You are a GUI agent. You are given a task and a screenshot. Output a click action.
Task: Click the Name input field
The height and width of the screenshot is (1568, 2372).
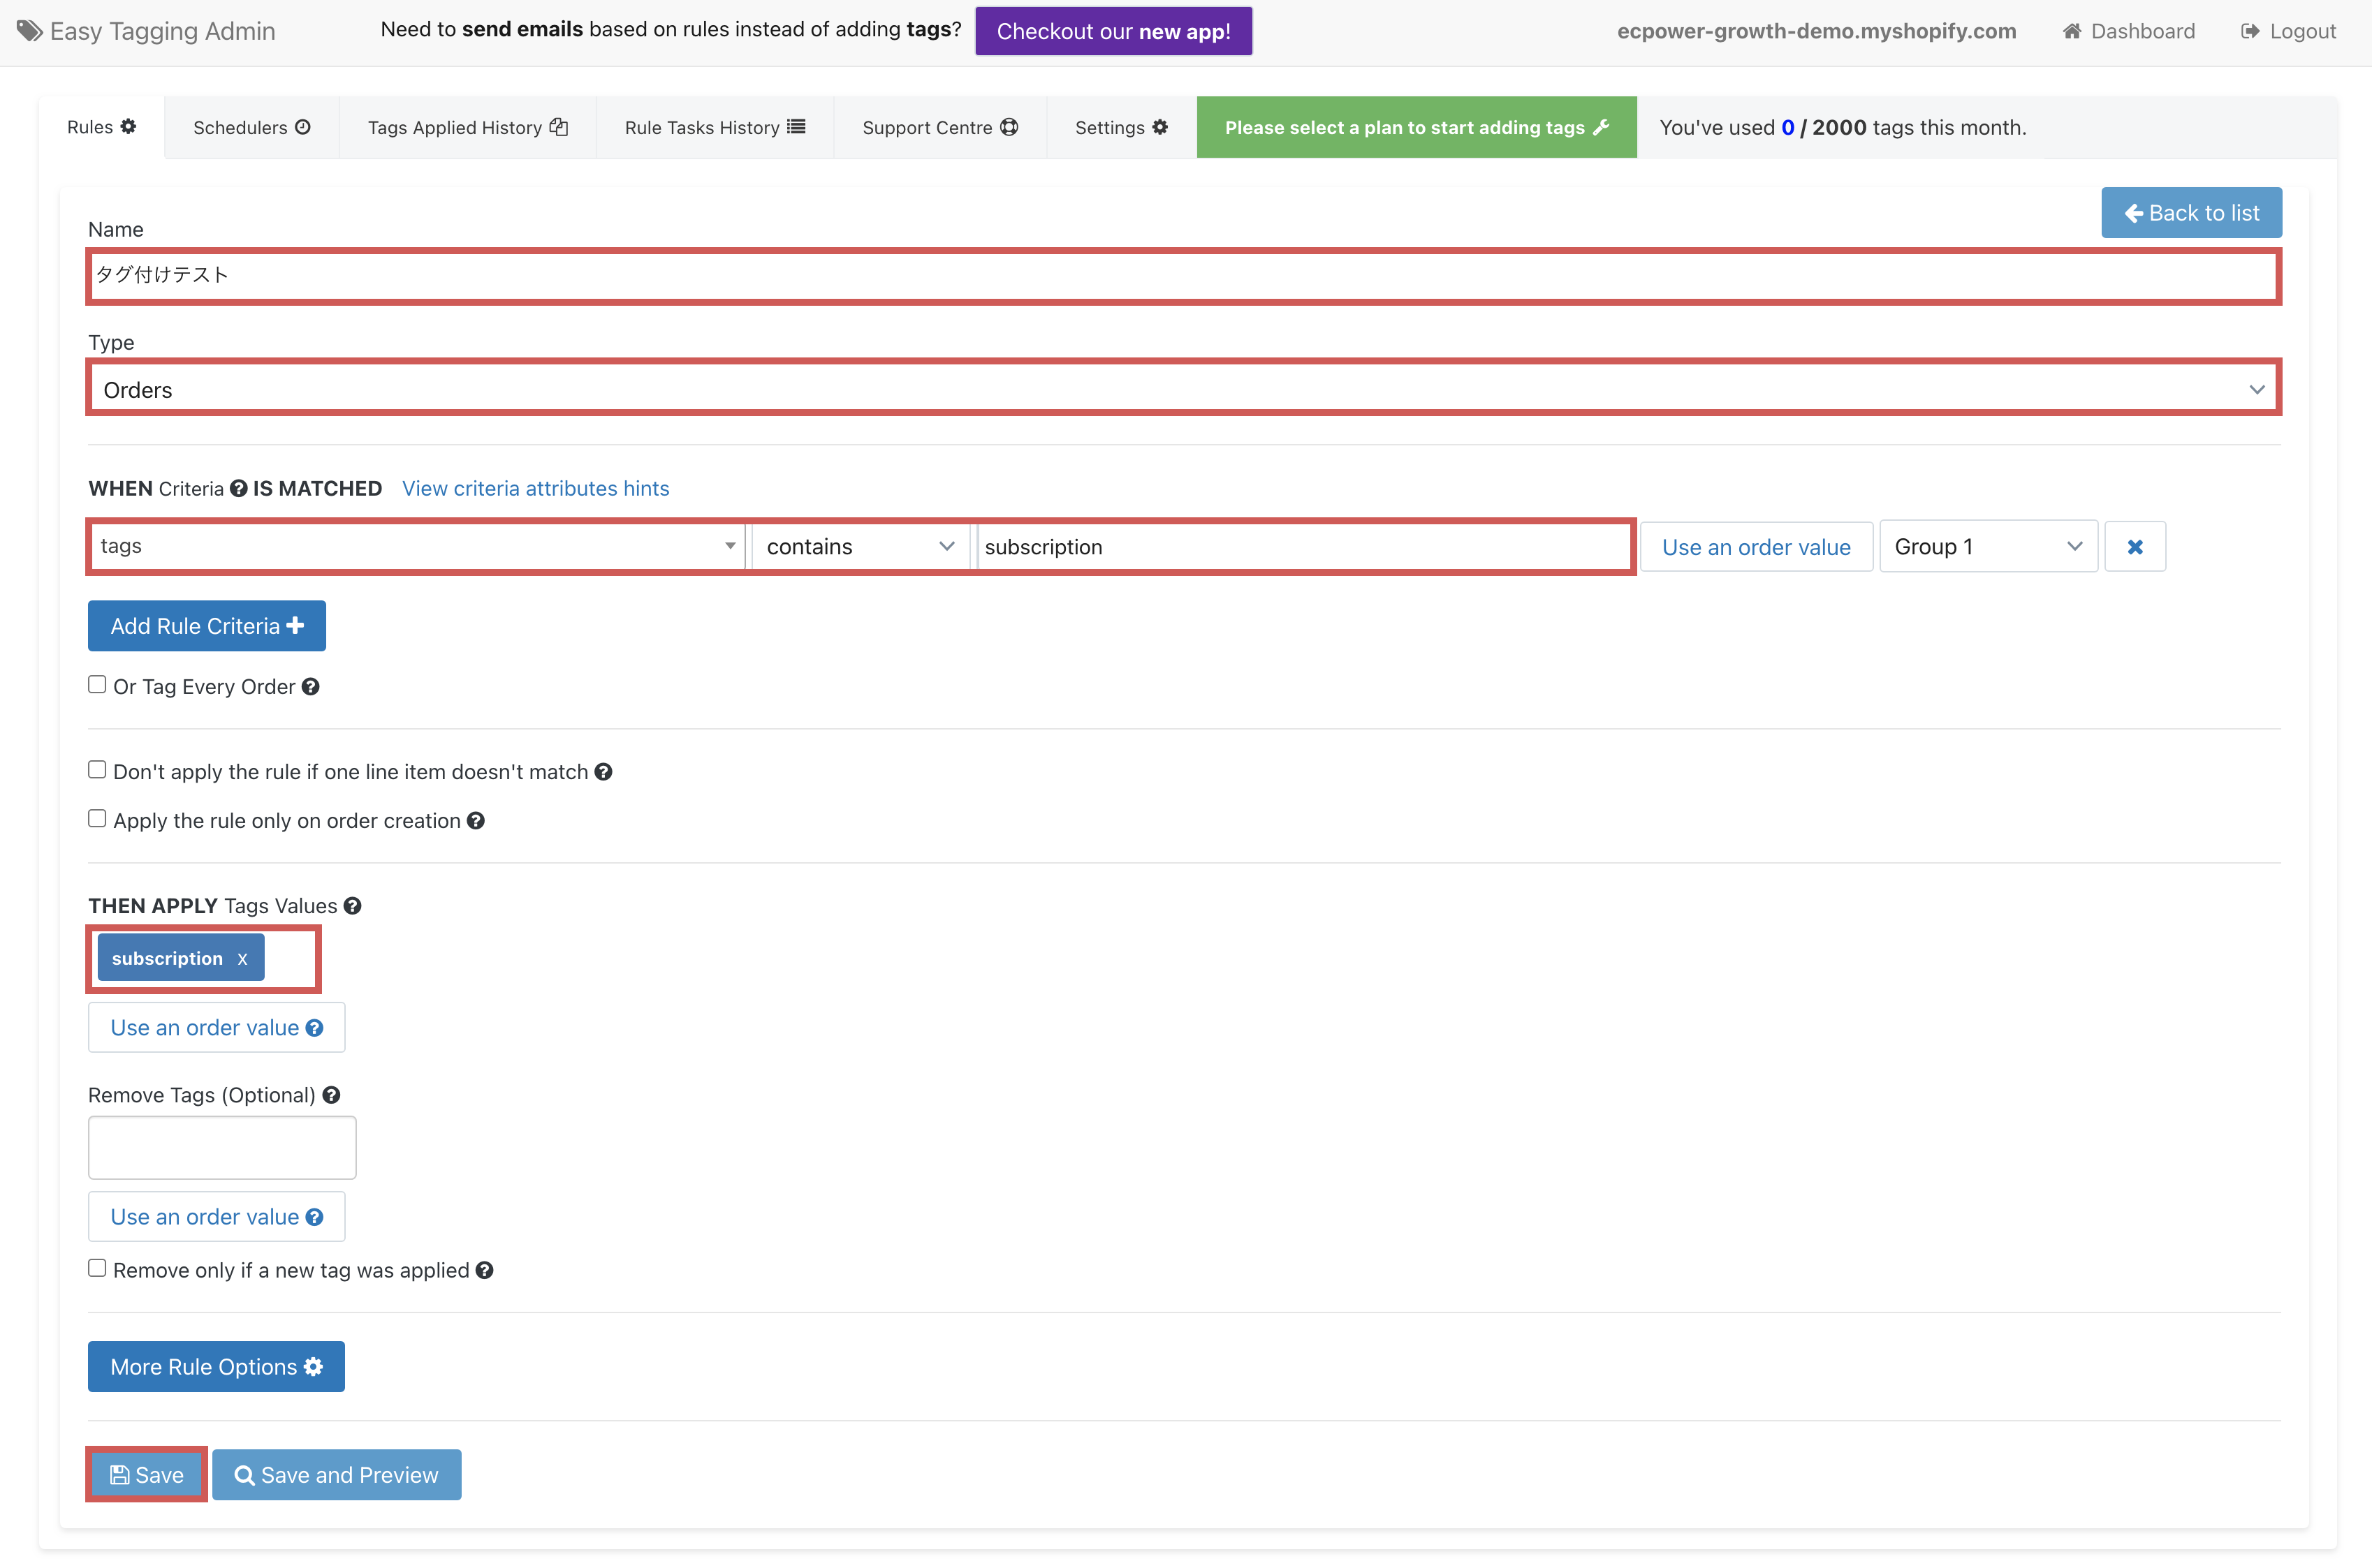pos(1185,275)
